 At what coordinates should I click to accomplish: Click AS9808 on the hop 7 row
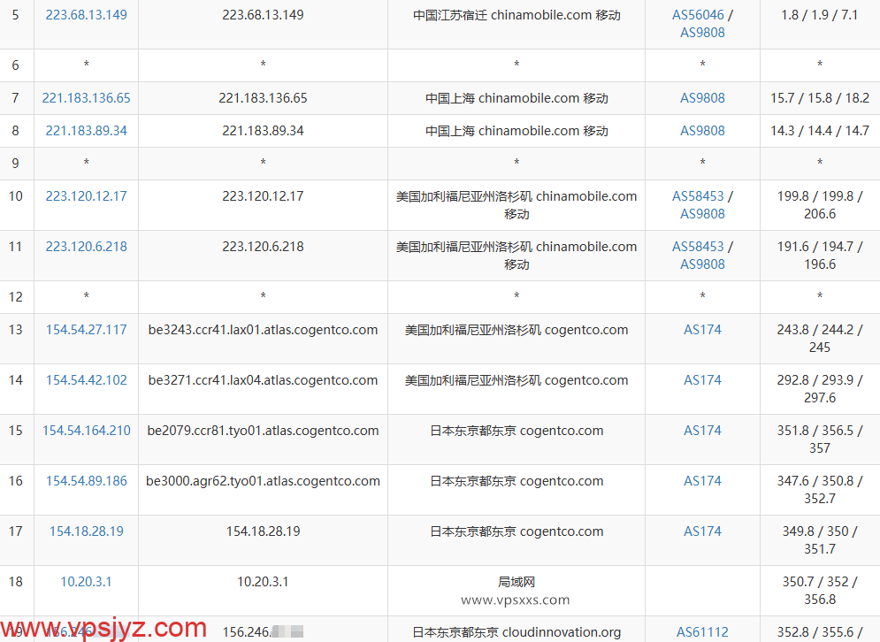pos(702,97)
